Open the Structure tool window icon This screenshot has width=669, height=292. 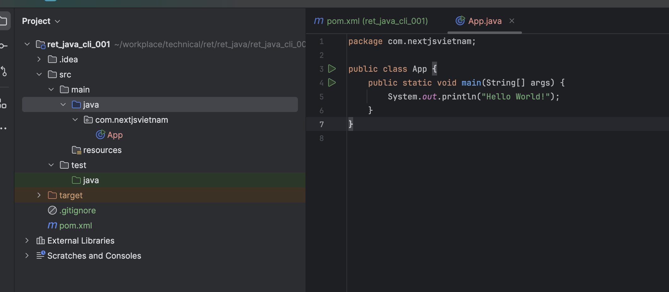3,104
